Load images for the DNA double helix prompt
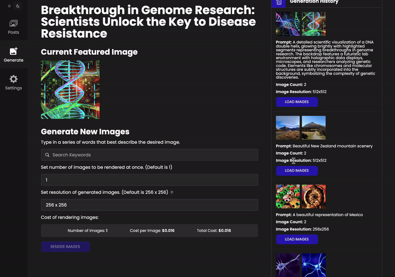The height and width of the screenshot is (277, 395). (297, 102)
